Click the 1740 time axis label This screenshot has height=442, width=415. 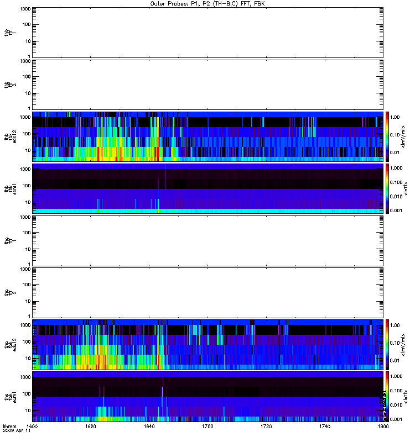325,426
